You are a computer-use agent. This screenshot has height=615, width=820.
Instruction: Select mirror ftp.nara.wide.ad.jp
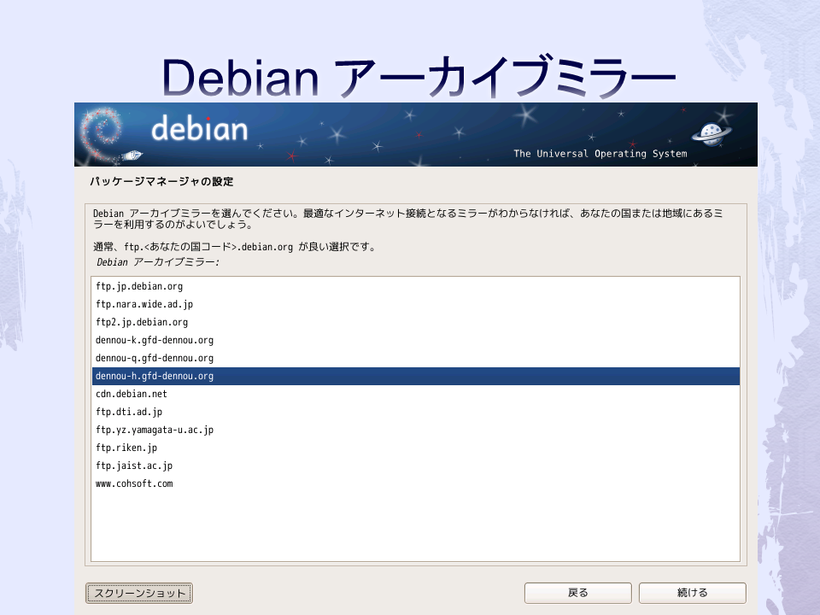click(416, 304)
